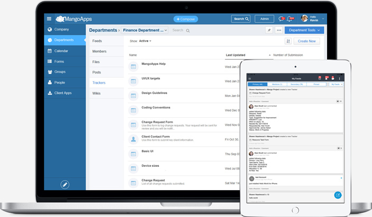The height and width of the screenshot is (217, 372).
Task: Open the Finance Department dropdown
Action: pos(144,30)
